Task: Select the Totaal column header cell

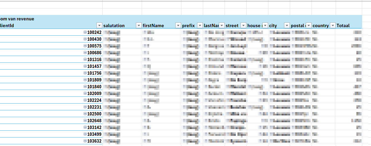Action: 347,25
